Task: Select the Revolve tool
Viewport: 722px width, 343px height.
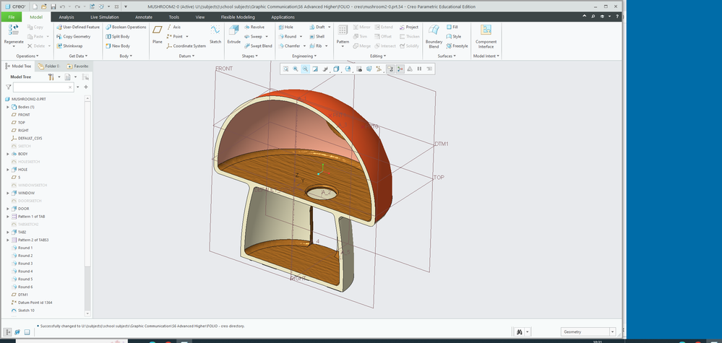Action: pyautogui.click(x=254, y=27)
